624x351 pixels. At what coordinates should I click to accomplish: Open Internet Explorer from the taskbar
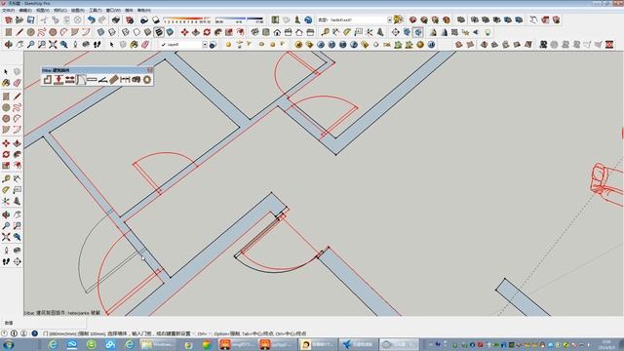point(53,344)
